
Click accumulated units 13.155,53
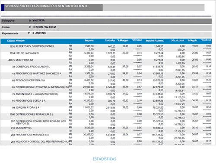[x=179, y=97]
